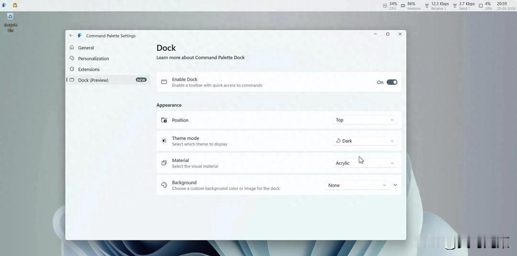The width and height of the screenshot is (517, 256).
Task: Open the Position dropdown set to Top
Action: (365, 120)
